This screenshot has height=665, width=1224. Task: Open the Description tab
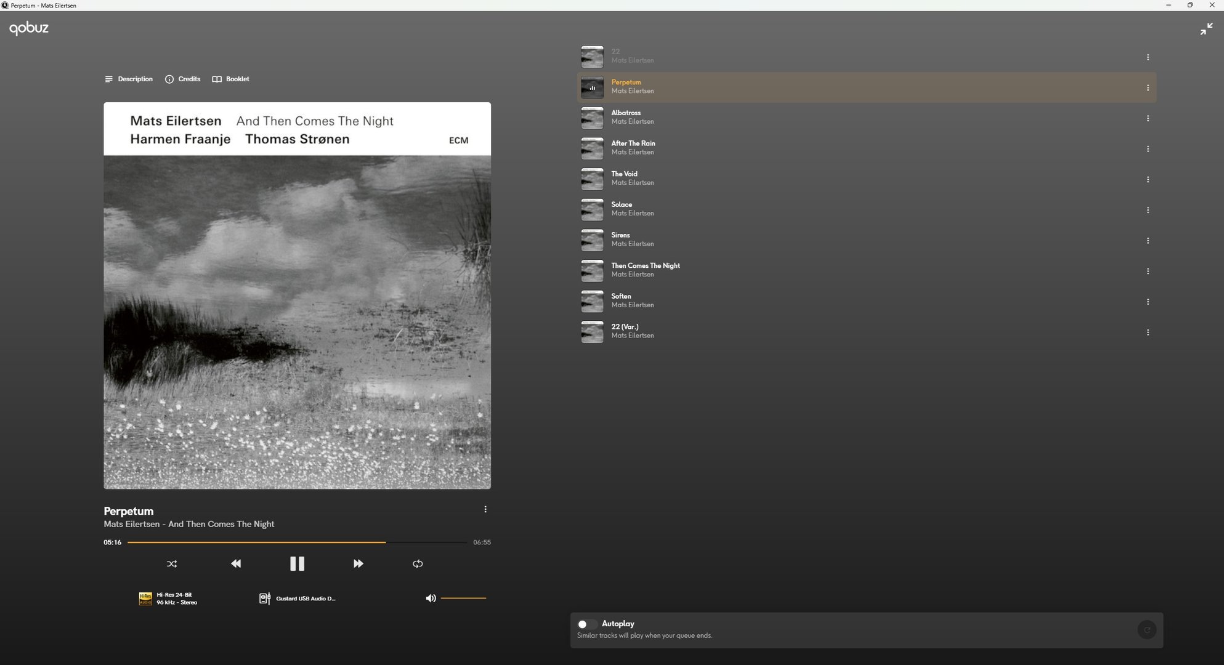coord(129,79)
